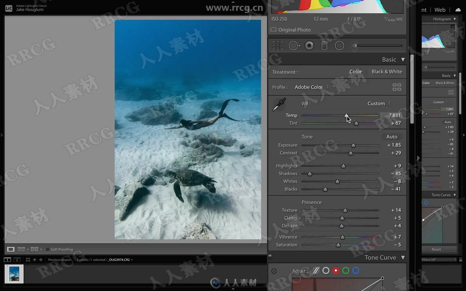
Task: Select the photo thumbnail in the filmstrip
Action: (14, 274)
